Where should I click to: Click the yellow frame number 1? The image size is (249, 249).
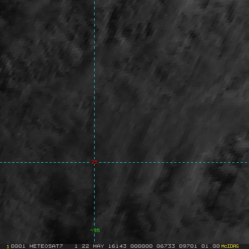pos(8,247)
